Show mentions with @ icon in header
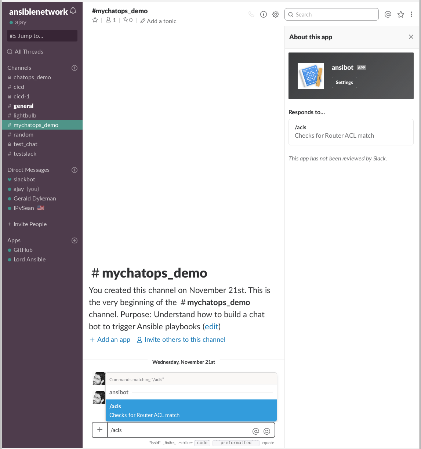The width and height of the screenshot is (421, 449). click(388, 14)
